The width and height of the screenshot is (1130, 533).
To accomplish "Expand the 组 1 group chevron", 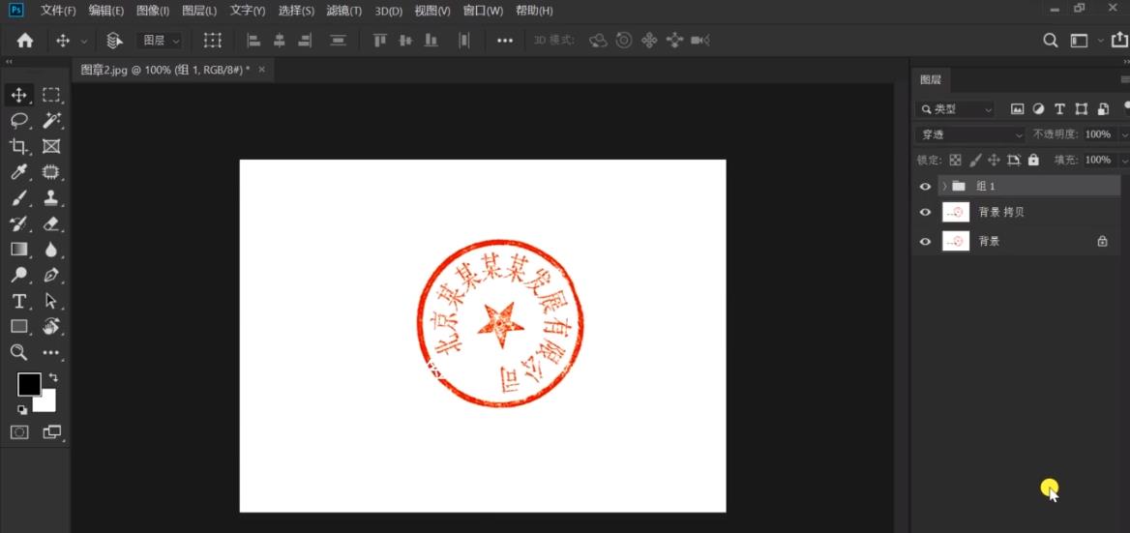I will click(x=944, y=187).
